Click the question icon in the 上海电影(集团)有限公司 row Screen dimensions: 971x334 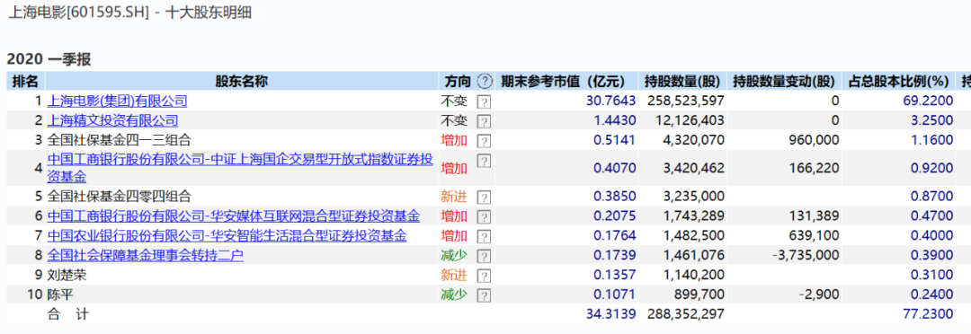point(484,101)
